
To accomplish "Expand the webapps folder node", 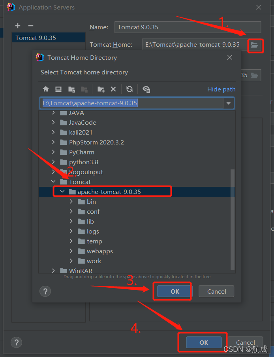I will click(71, 251).
